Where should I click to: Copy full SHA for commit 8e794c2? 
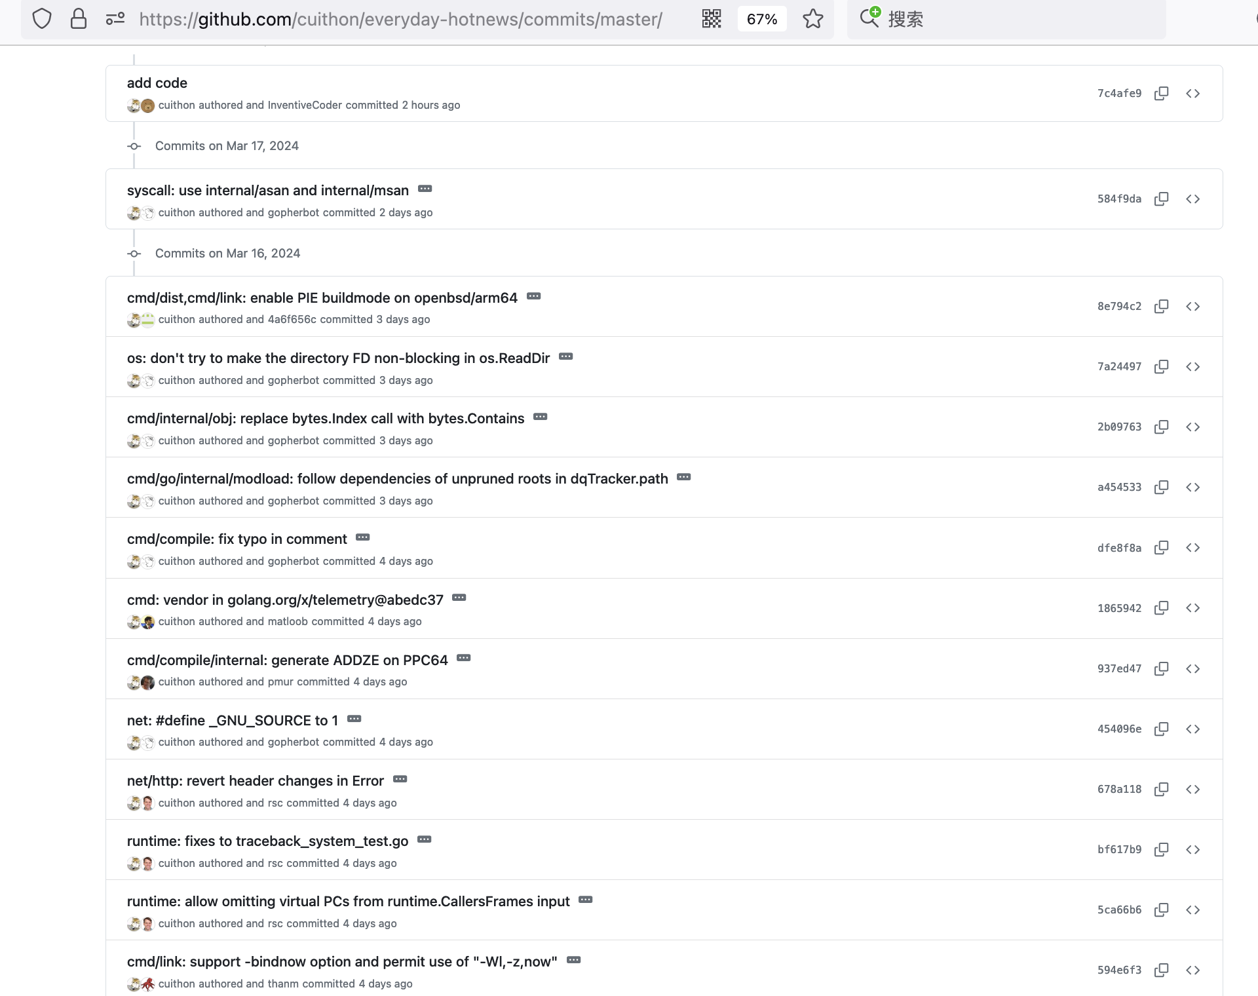[x=1161, y=307]
